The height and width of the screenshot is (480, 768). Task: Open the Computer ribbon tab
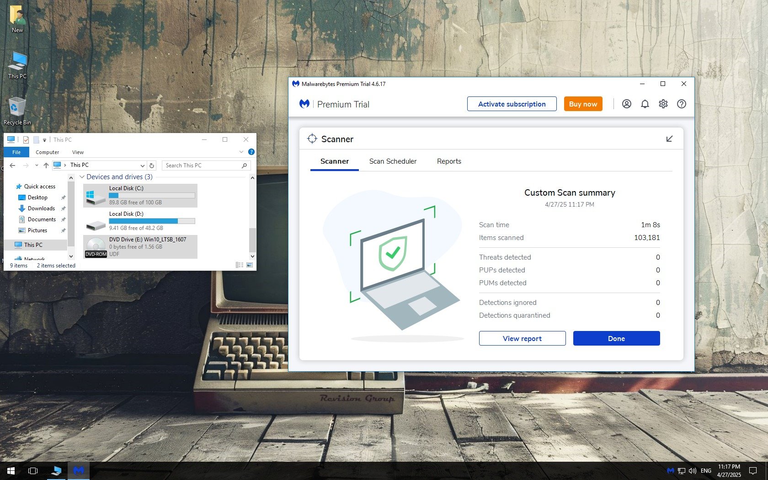pyautogui.click(x=48, y=152)
